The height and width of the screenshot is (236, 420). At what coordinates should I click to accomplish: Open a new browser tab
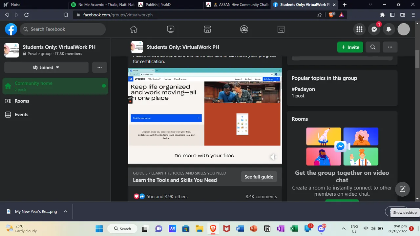pyautogui.click(x=345, y=5)
